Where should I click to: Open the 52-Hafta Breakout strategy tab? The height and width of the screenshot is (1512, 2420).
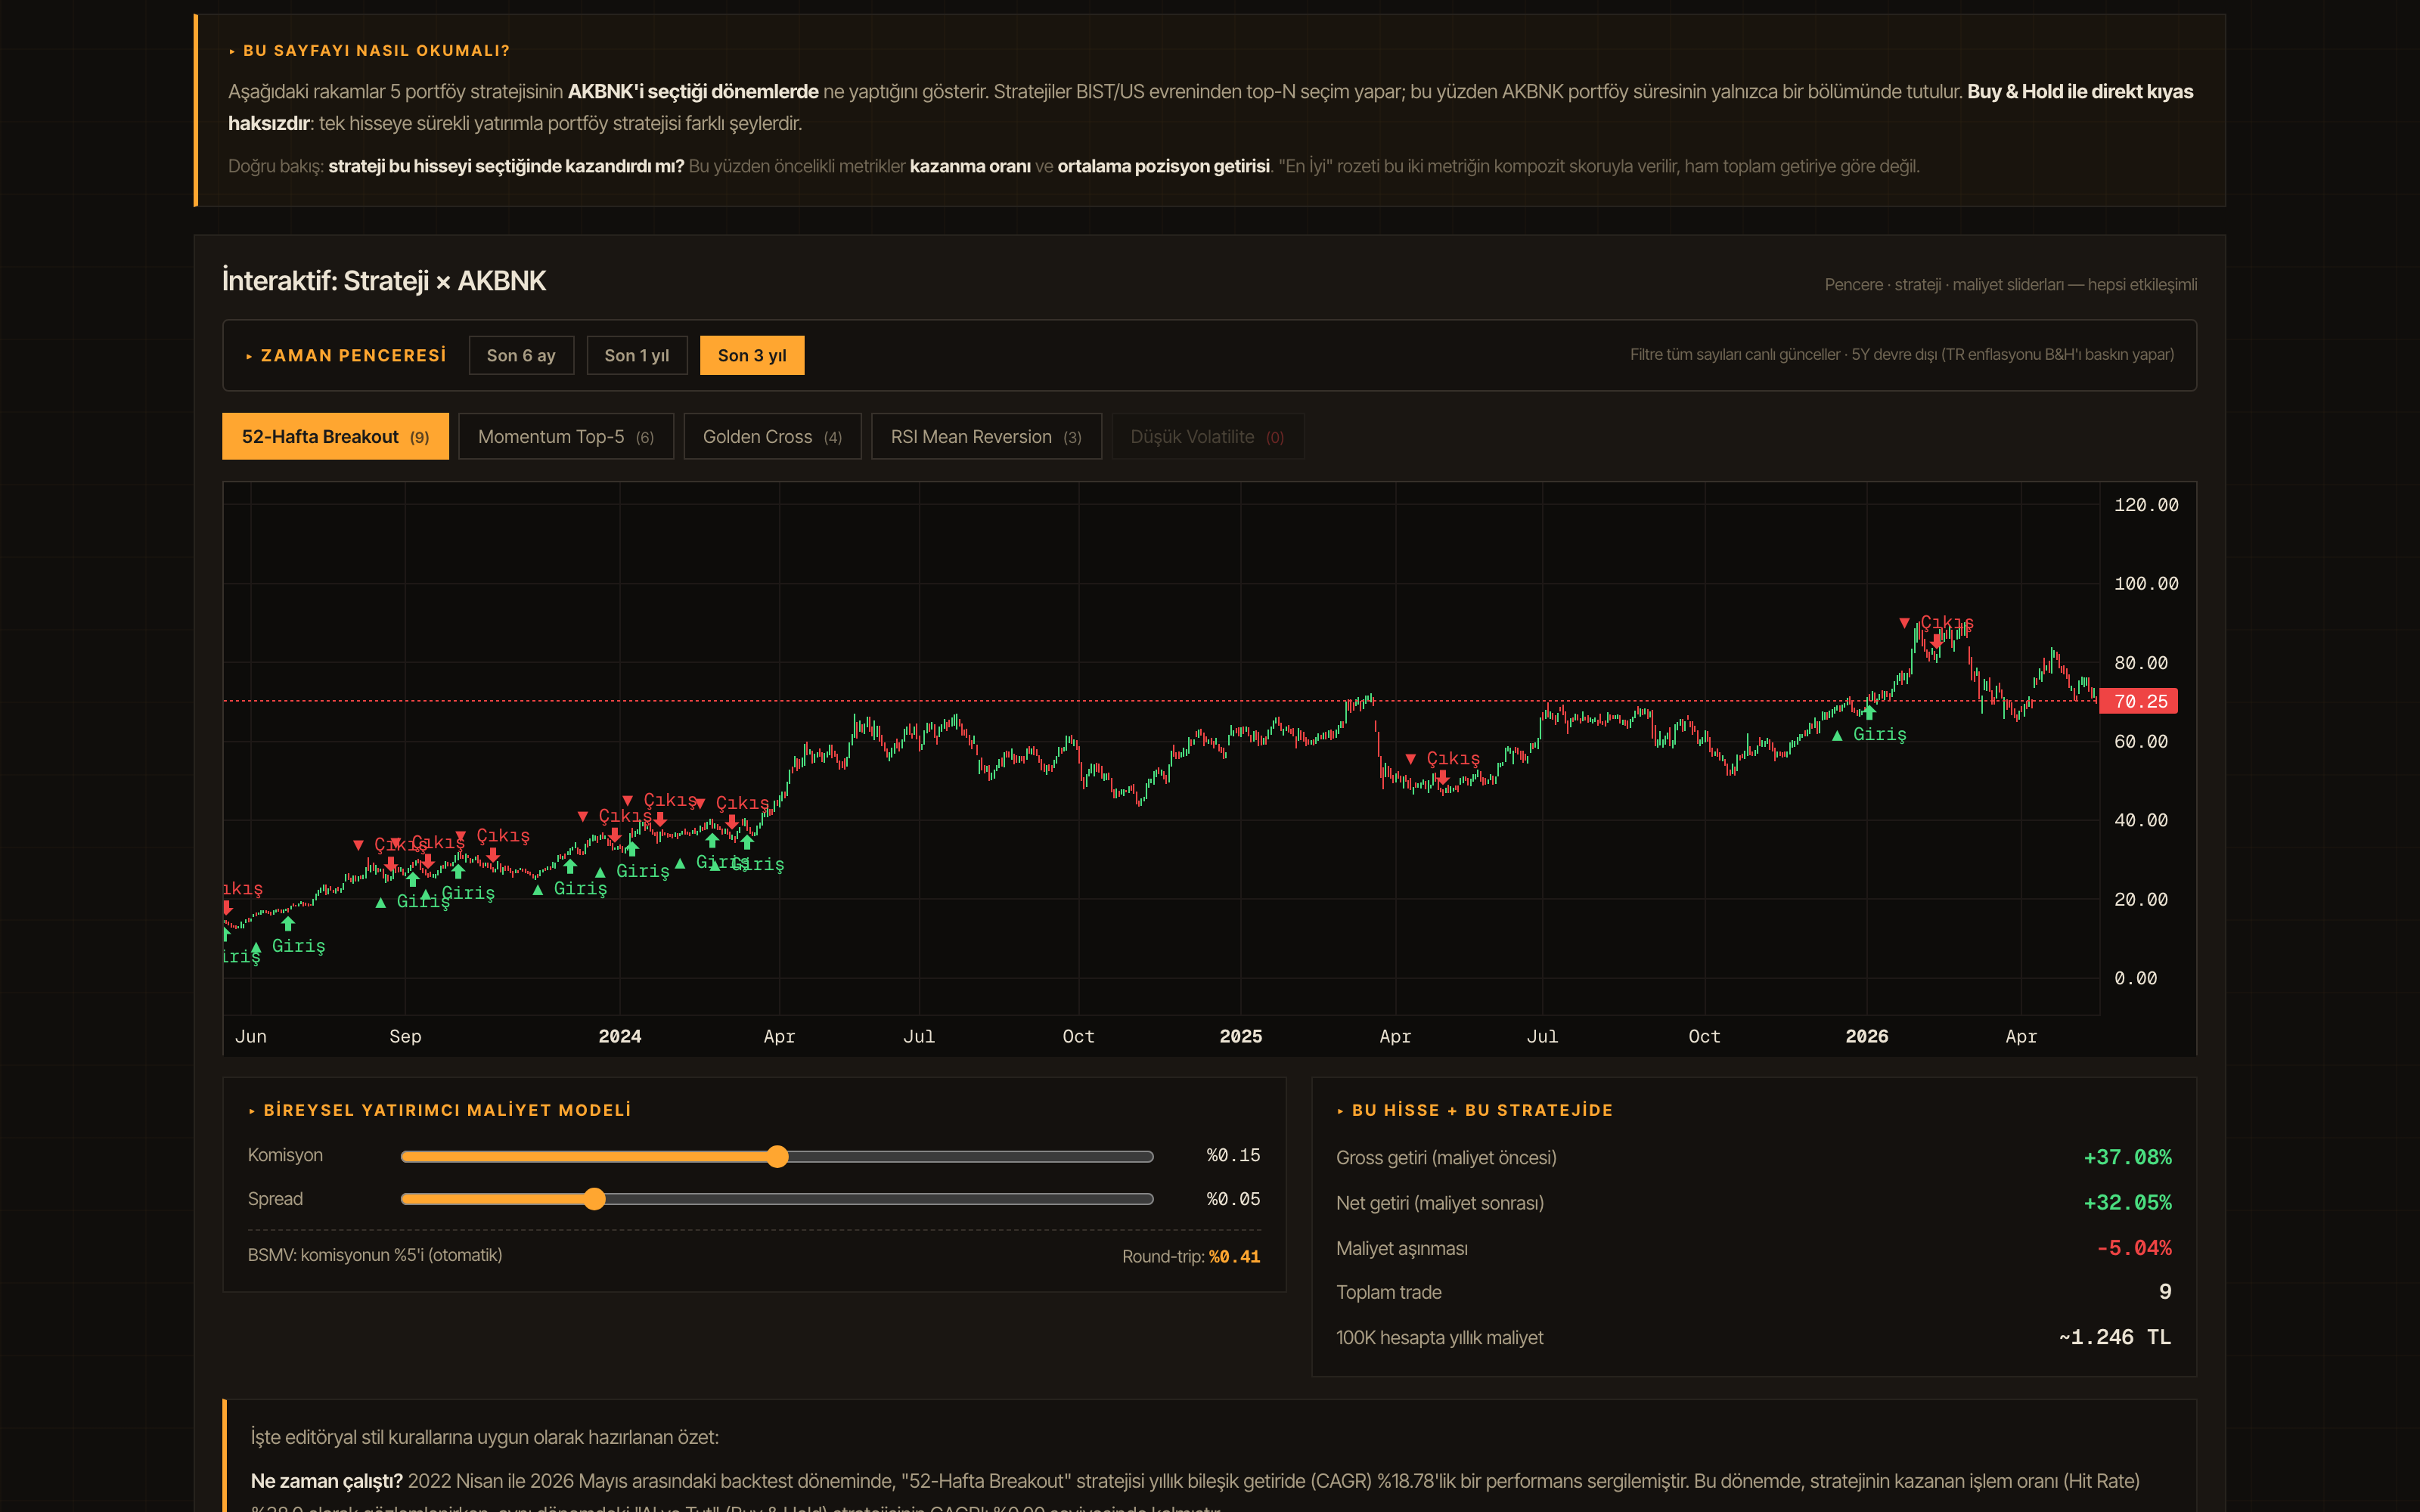335,437
